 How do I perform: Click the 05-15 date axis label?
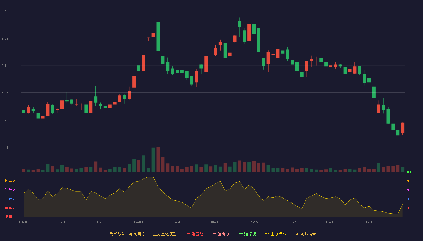click(253, 222)
